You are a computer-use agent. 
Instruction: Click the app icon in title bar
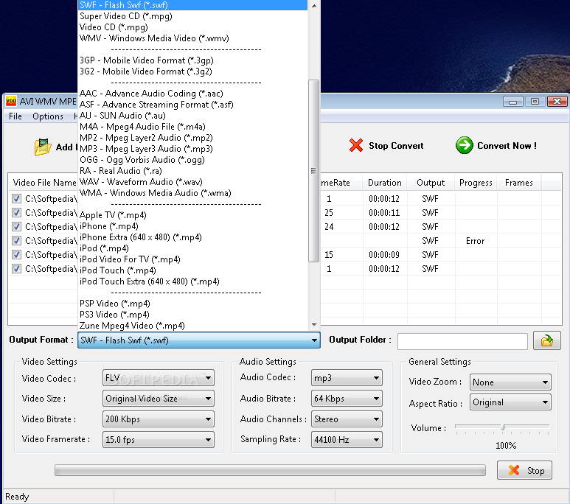tap(11, 102)
